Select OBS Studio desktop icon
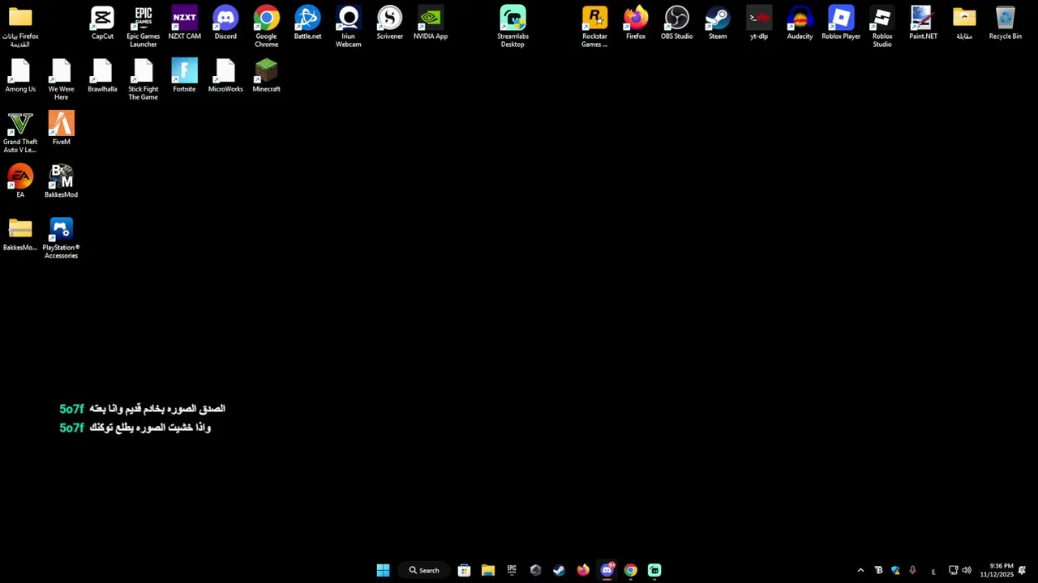Image resolution: width=1038 pixels, height=583 pixels. pos(676,23)
